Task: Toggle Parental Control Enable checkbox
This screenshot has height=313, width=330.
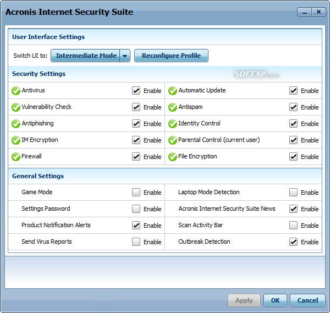Action: click(x=293, y=140)
